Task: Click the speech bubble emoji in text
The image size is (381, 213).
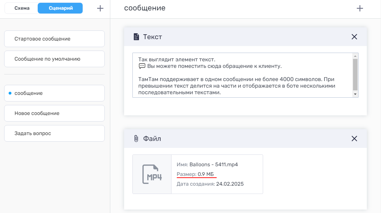Action: 142,66
